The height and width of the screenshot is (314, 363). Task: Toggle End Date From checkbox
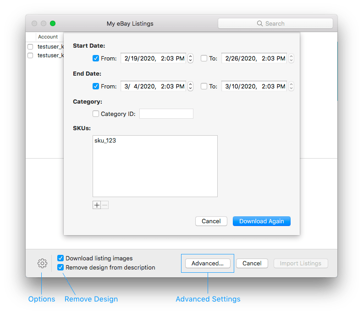click(96, 86)
